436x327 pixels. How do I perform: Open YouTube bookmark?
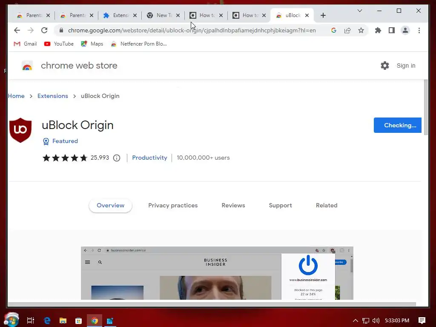[59, 44]
